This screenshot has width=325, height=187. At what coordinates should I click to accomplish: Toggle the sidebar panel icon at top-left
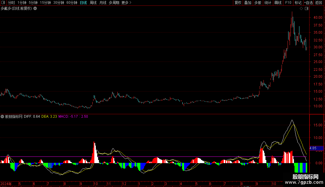3,3
